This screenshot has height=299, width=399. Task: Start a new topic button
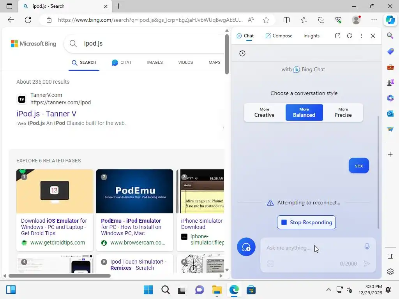(246, 247)
